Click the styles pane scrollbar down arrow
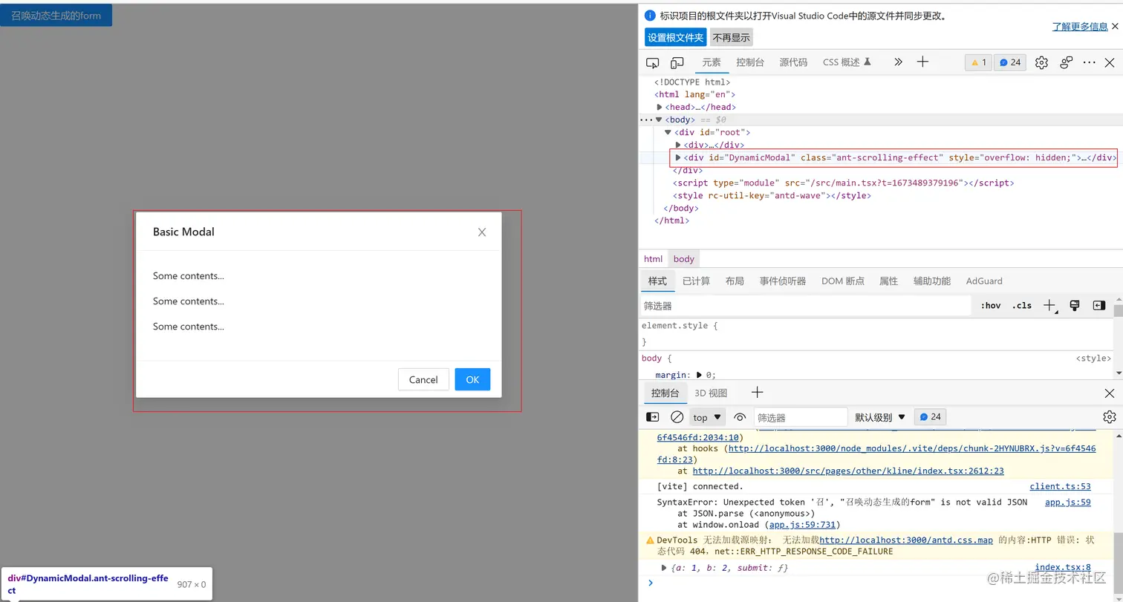 (x=1118, y=372)
